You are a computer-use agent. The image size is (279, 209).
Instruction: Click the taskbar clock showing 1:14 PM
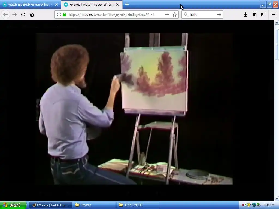point(269,205)
